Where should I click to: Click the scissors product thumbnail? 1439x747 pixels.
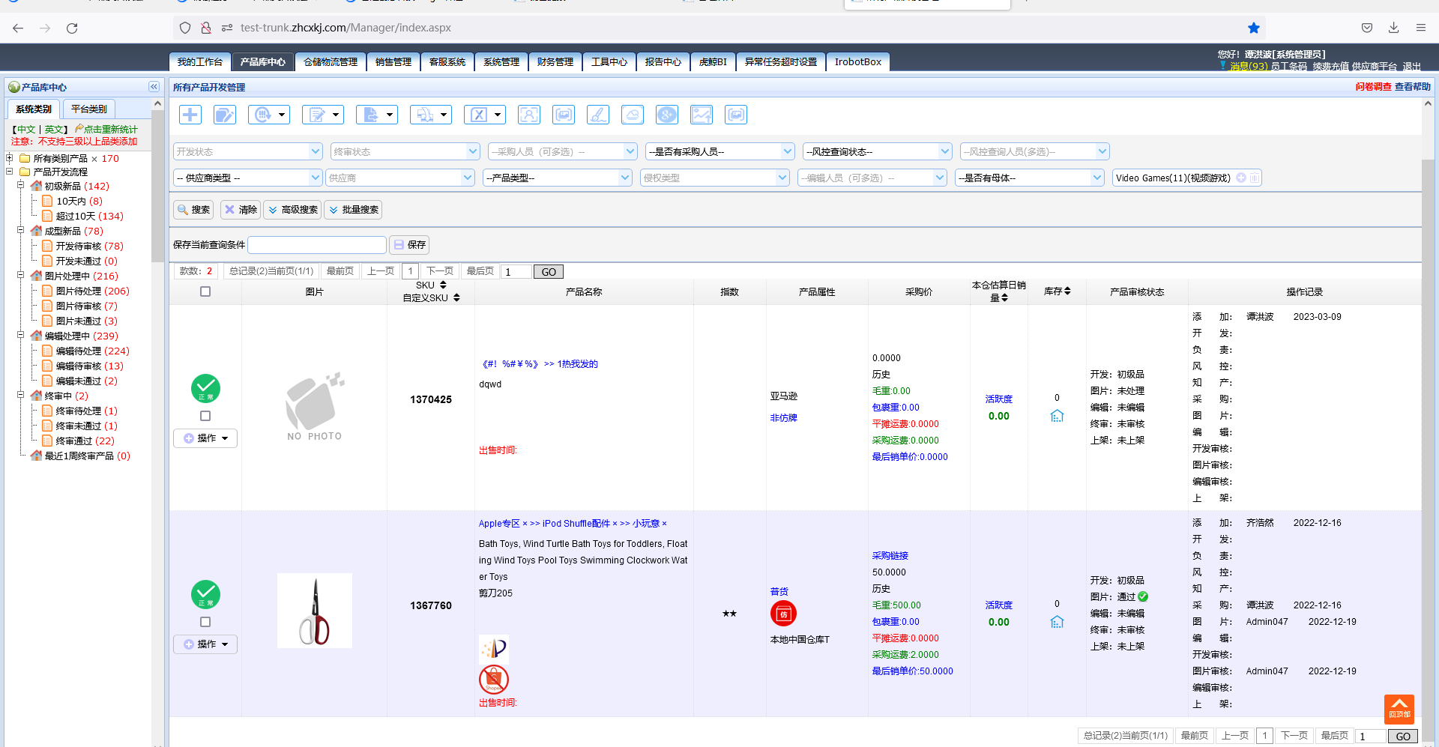(x=315, y=611)
